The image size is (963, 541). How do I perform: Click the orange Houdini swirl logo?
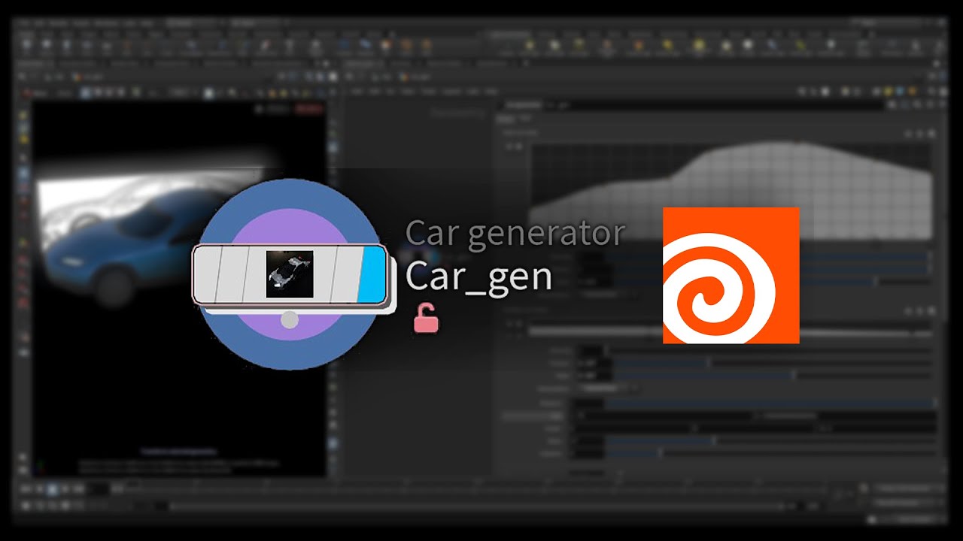[731, 275]
